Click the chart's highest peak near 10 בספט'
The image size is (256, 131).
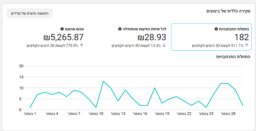103,81
